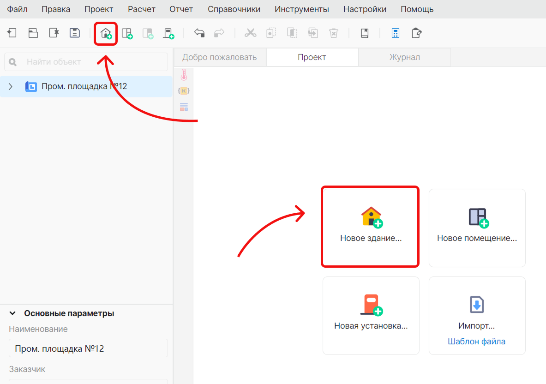The width and height of the screenshot is (546, 384).
Task: Click the Найти объект search field
Action: [x=86, y=62]
